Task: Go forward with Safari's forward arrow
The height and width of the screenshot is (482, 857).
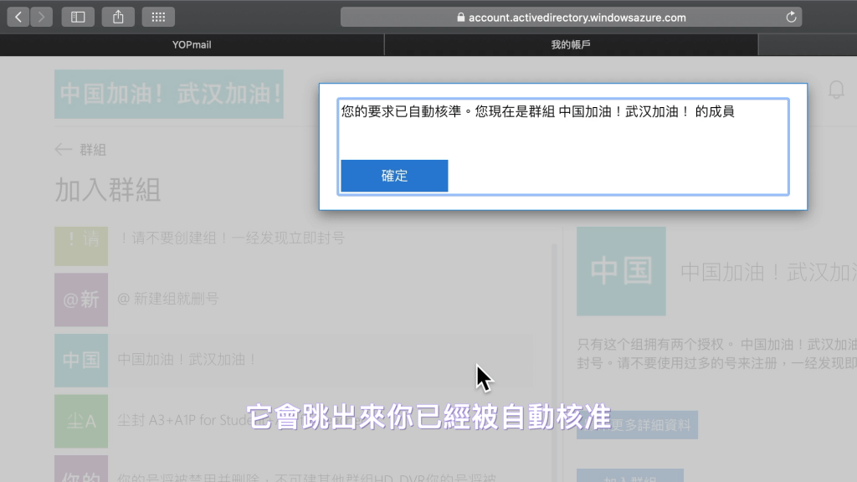Action: click(x=42, y=17)
